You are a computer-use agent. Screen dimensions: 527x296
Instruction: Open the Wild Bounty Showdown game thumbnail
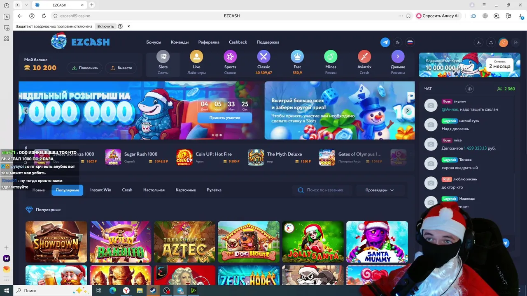pyautogui.click(x=56, y=242)
